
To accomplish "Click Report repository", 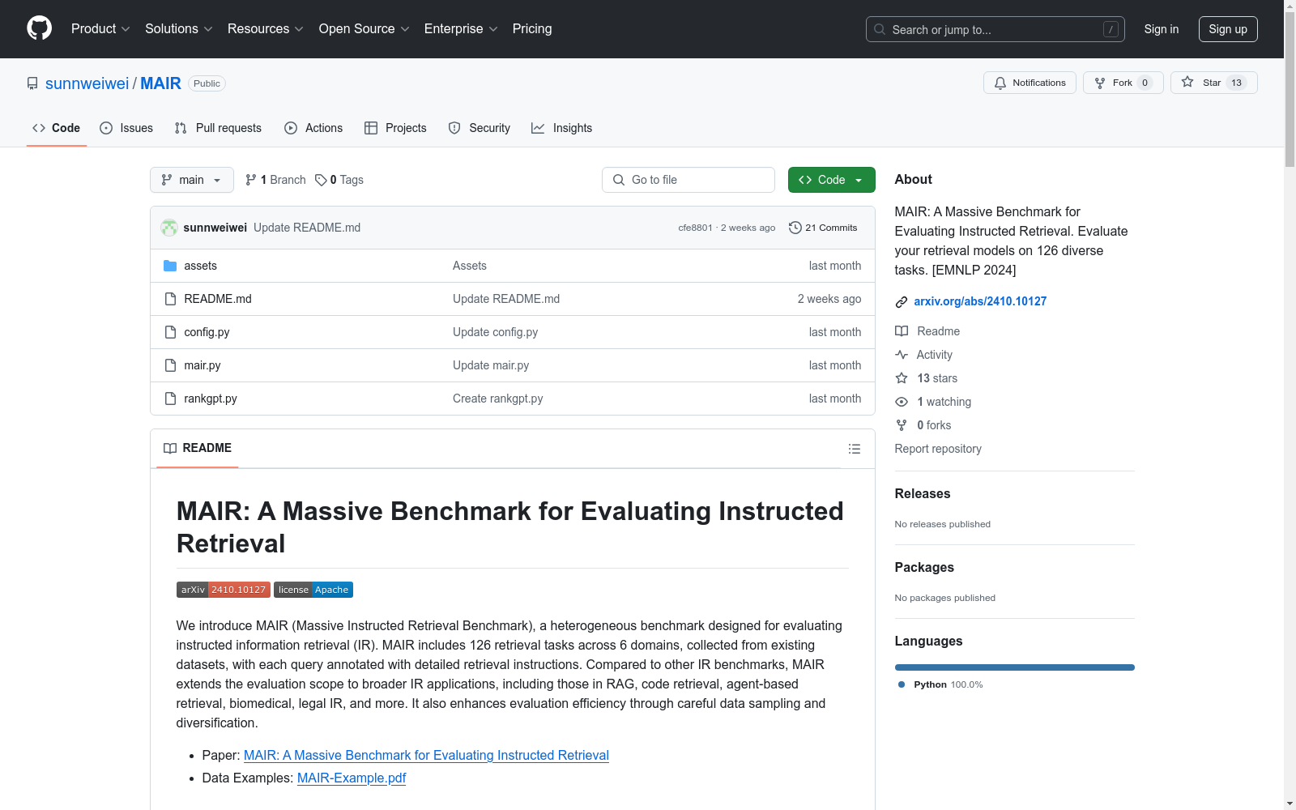I will (x=938, y=449).
